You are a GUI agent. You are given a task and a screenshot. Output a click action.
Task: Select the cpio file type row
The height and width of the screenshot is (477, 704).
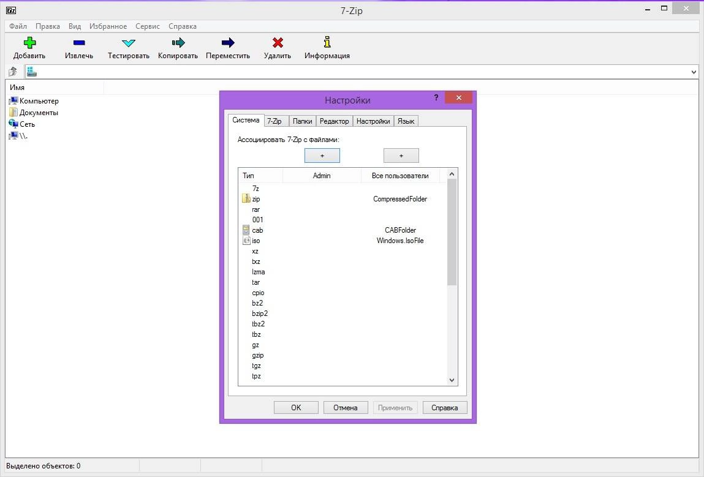[343, 293]
